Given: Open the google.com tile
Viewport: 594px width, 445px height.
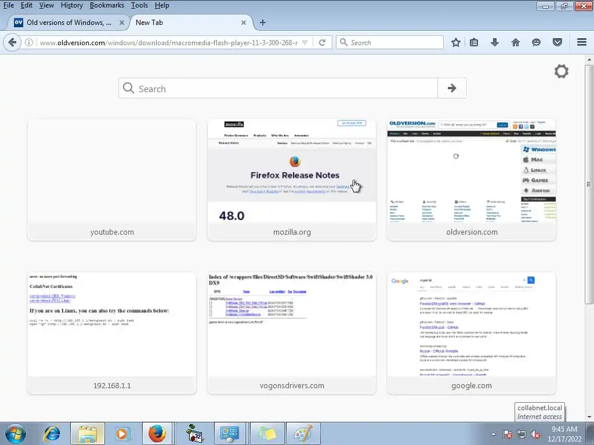Looking at the screenshot, I should click(472, 333).
